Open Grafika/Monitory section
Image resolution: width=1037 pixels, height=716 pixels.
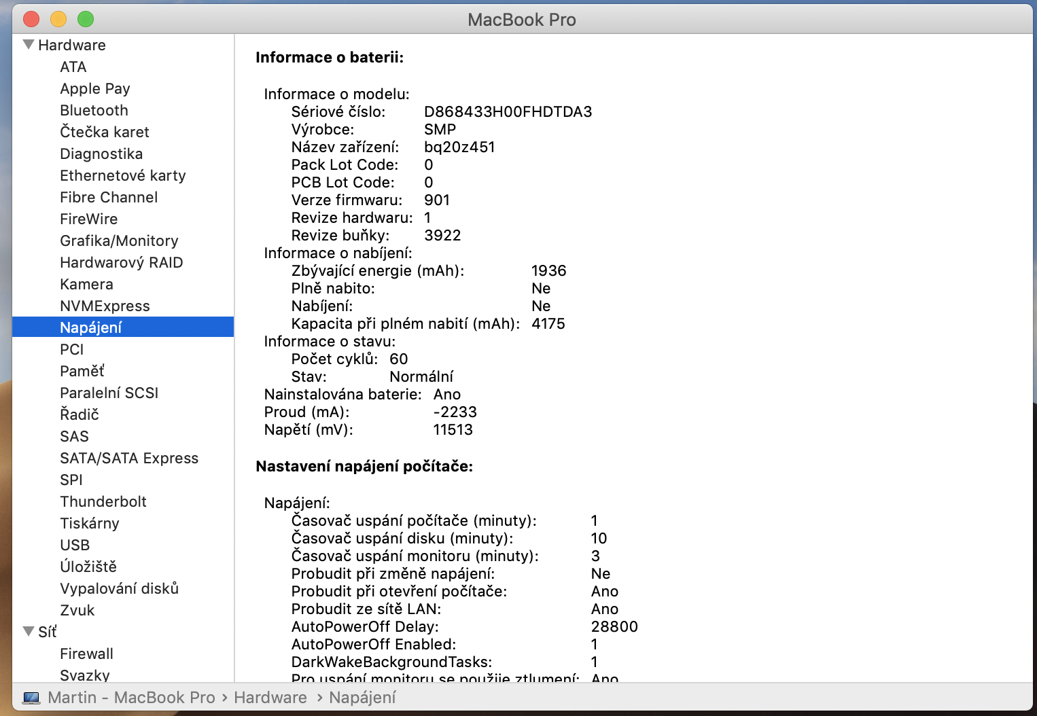point(119,240)
